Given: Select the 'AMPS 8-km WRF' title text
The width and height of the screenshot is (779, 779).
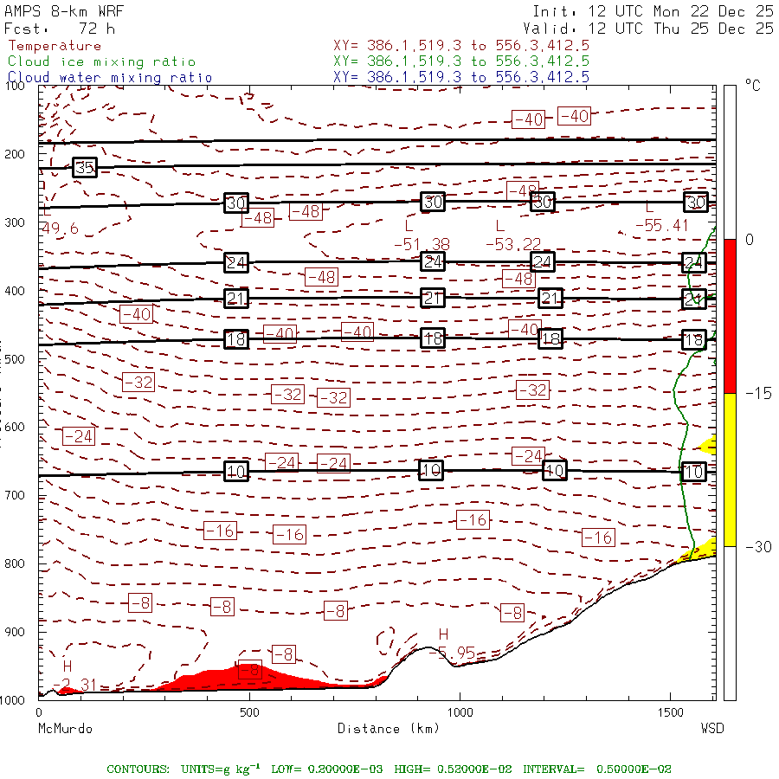Looking at the screenshot, I should tap(63, 11).
